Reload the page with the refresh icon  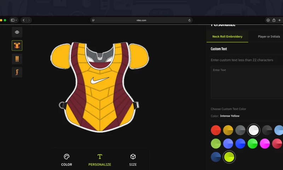coord(189,20)
